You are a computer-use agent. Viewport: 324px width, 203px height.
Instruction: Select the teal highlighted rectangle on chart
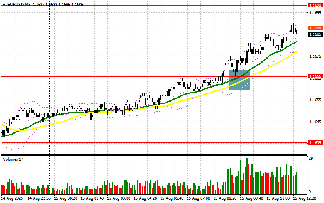[x=239, y=80]
